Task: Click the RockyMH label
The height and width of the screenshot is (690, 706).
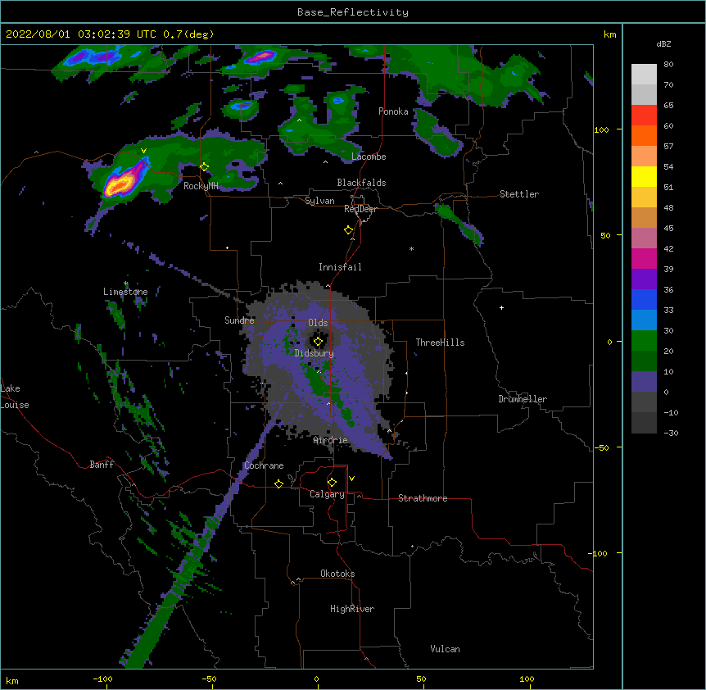Action: [x=201, y=186]
